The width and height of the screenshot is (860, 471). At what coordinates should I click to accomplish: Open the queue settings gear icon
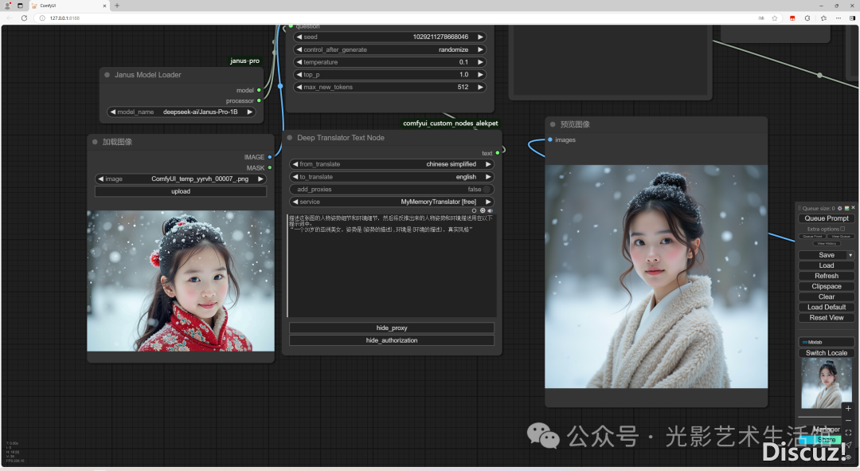[x=840, y=208]
